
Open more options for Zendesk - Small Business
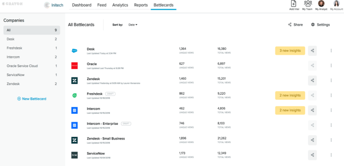pyautogui.click(x=331, y=140)
